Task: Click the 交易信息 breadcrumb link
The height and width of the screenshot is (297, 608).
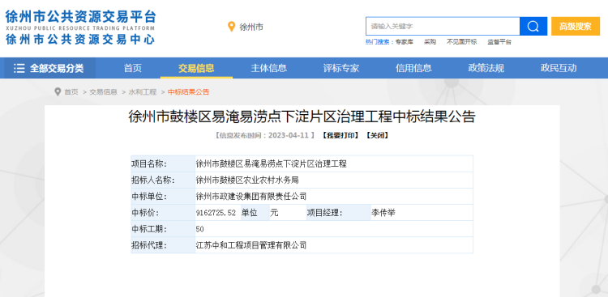Action: [x=104, y=92]
